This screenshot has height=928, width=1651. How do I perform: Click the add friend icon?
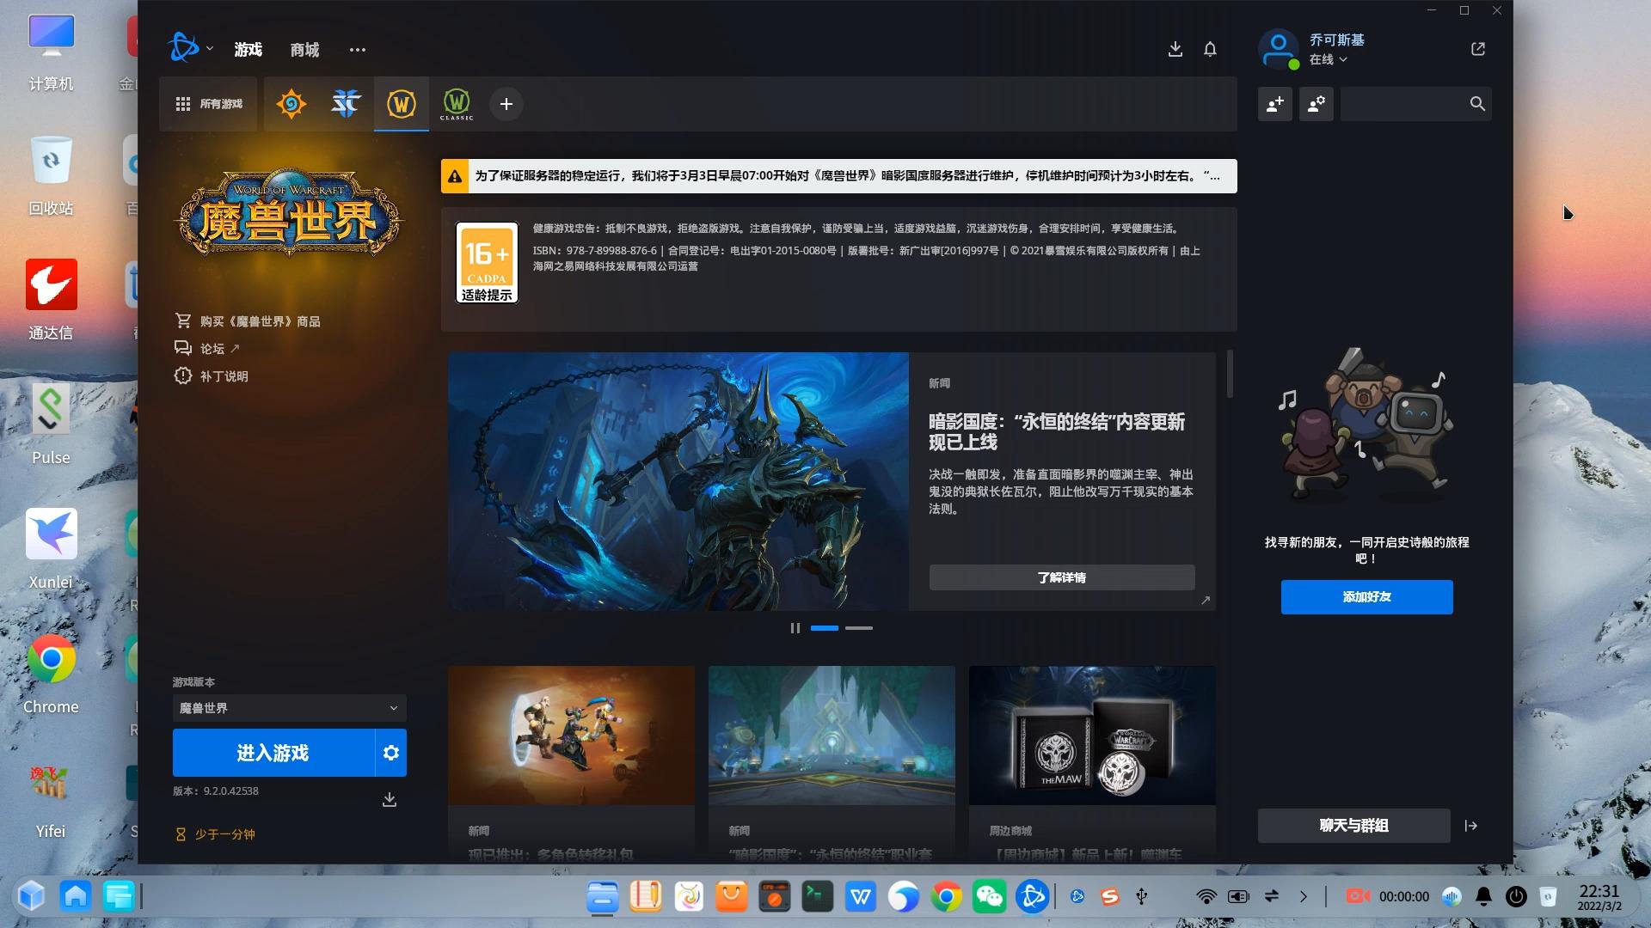coord(1274,104)
